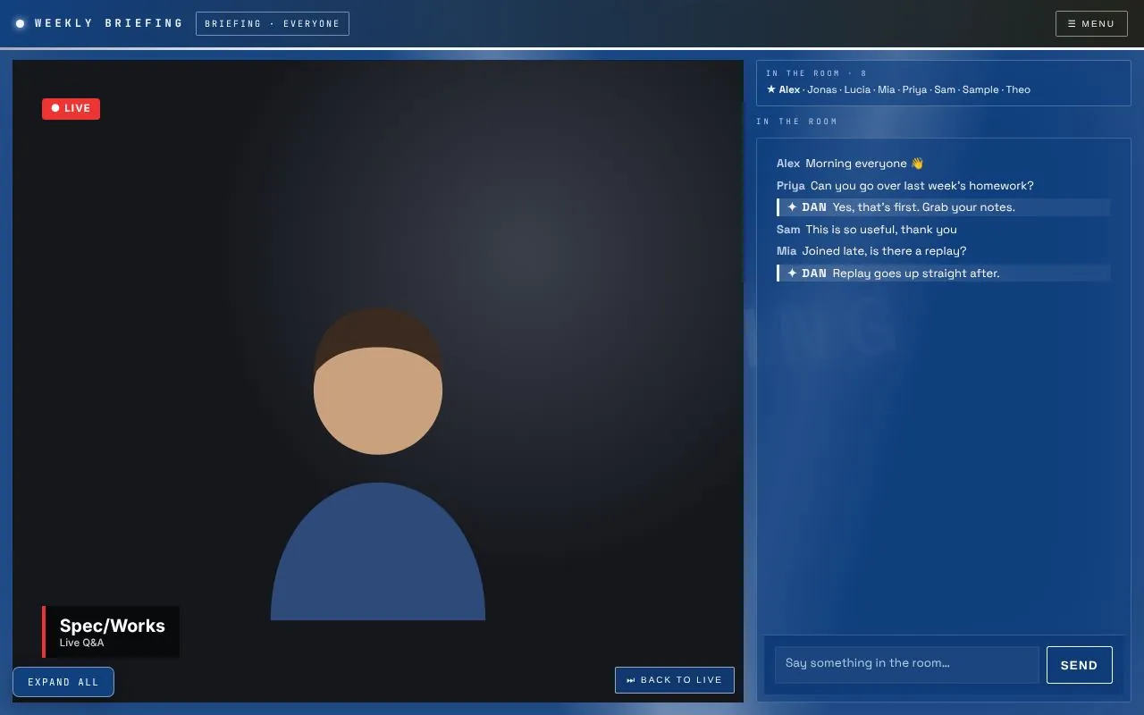Open the hamburger Menu button

click(1091, 23)
